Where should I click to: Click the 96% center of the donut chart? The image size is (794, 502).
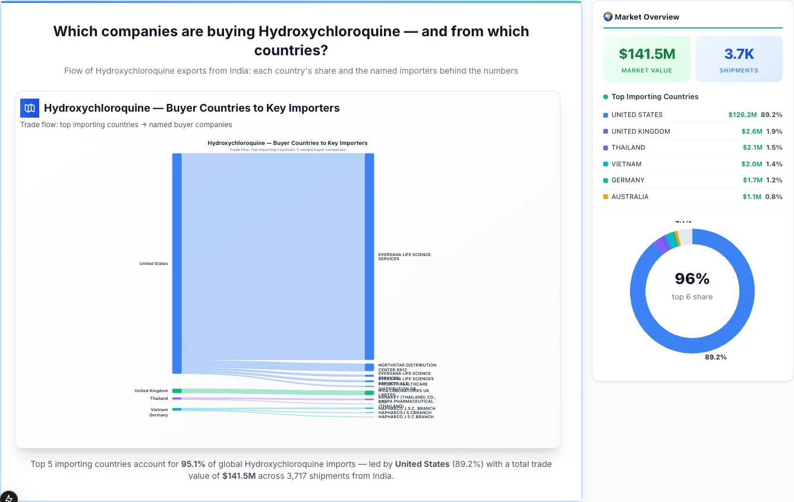692,279
